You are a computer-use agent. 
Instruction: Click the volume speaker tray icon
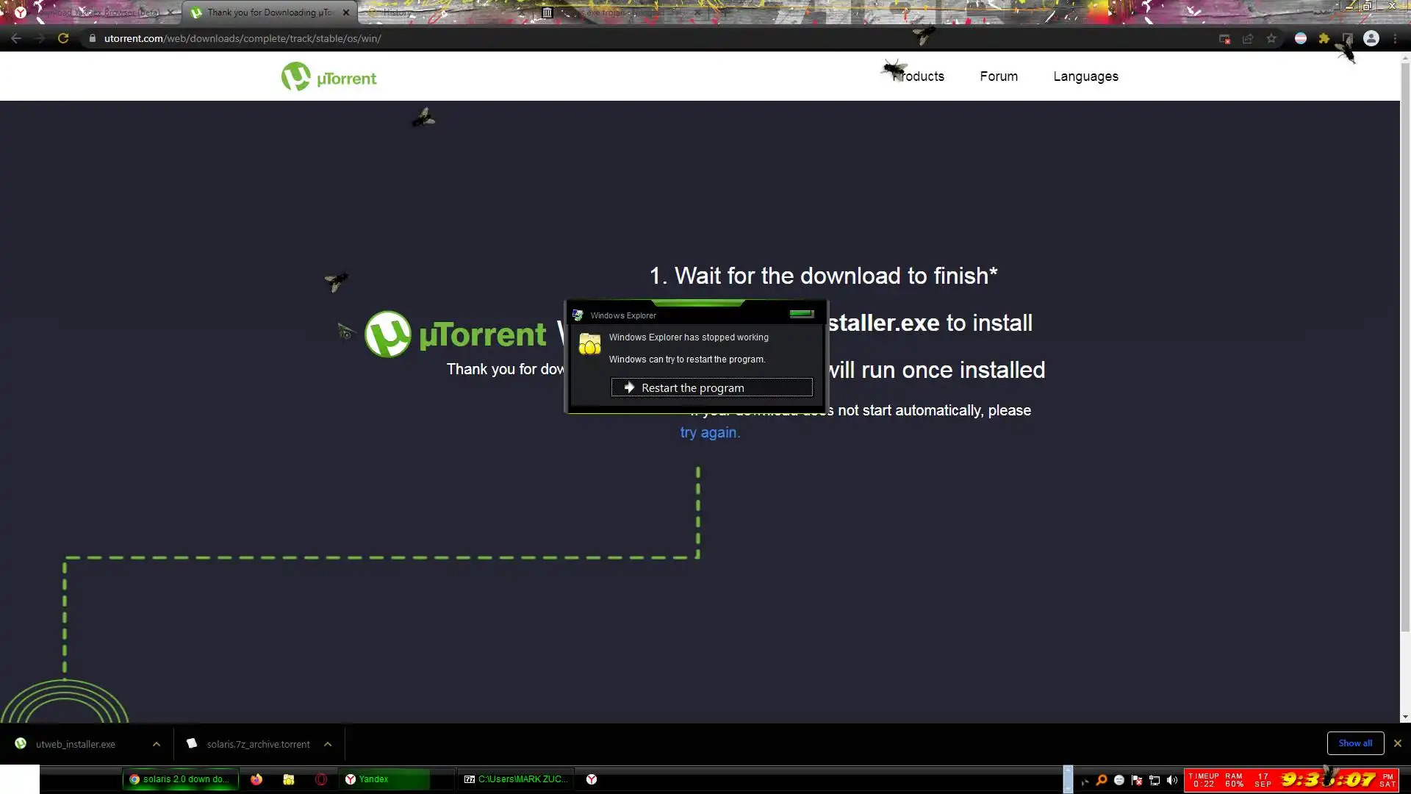tap(1172, 780)
